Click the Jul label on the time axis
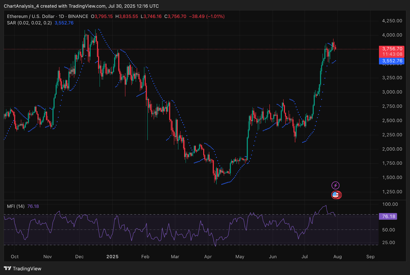This screenshot has width=410, height=275. click(x=305, y=257)
